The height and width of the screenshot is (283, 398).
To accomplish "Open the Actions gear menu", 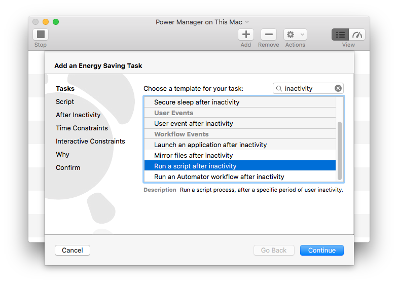I will coord(295,34).
